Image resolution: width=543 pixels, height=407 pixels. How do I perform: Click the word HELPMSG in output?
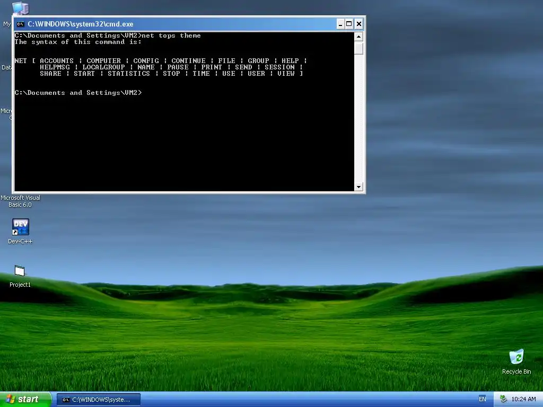pyautogui.click(x=55, y=67)
